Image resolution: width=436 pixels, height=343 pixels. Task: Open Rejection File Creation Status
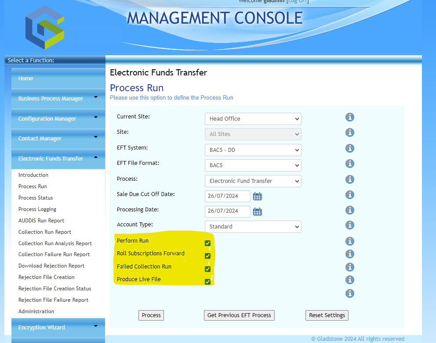pyautogui.click(x=55, y=288)
